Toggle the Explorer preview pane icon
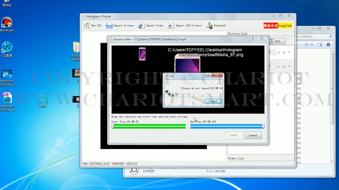Screen dimensions: 339x190 point(320,45)
